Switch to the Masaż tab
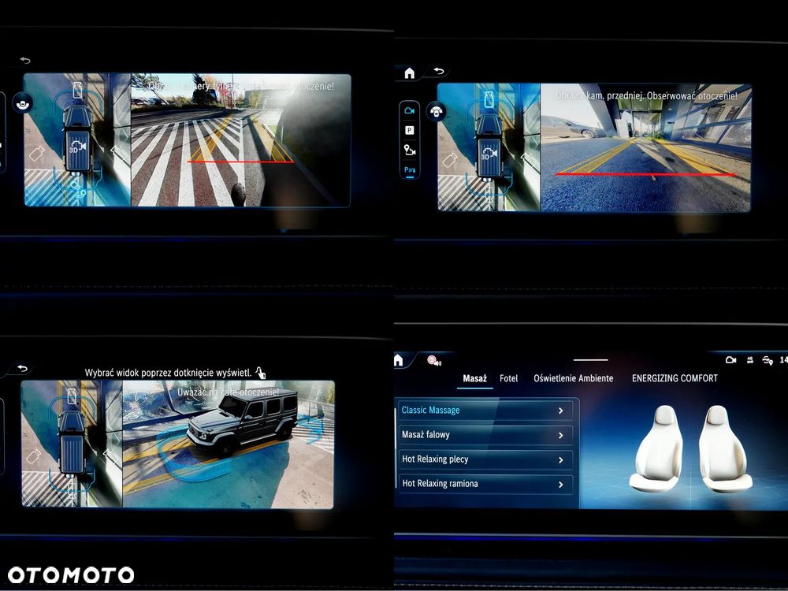The width and height of the screenshot is (788, 591). tap(475, 378)
